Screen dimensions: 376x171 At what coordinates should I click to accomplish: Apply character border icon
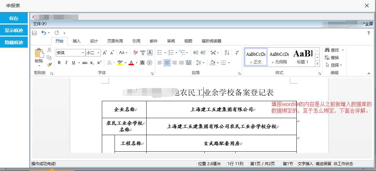click(x=150, y=53)
